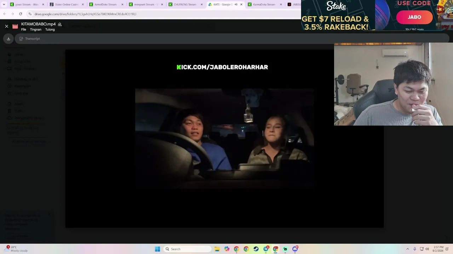View site information for drive.google.com
Screen dimensions: 453x254
point(30,14)
